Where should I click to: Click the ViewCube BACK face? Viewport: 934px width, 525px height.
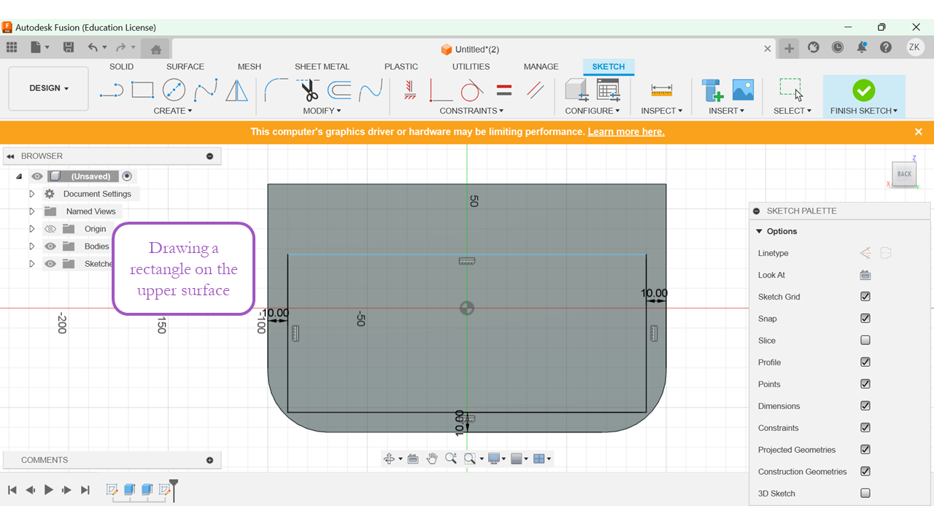[905, 174]
